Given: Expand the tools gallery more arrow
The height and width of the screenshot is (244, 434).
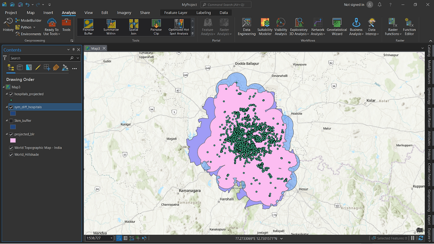Looking at the screenshot, I should pyautogui.click(x=193, y=34).
